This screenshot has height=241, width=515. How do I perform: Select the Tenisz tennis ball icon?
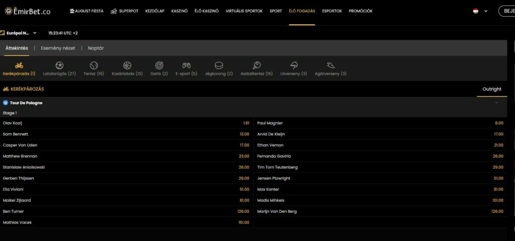tap(94, 66)
